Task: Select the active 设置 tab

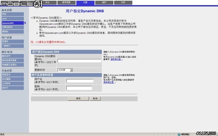Action: [85, 2]
